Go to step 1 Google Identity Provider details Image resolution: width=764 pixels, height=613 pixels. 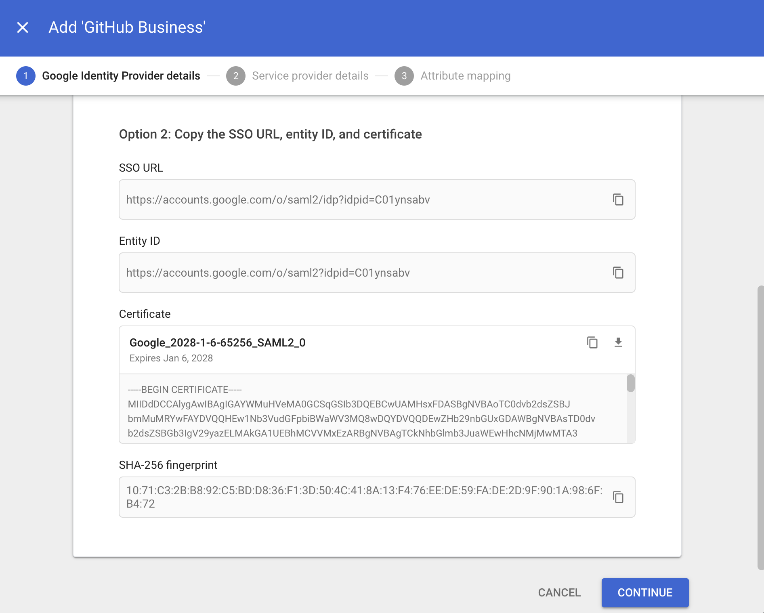tap(108, 76)
